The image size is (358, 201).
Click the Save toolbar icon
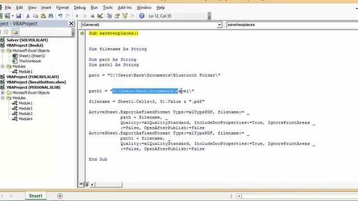pos(18,16)
